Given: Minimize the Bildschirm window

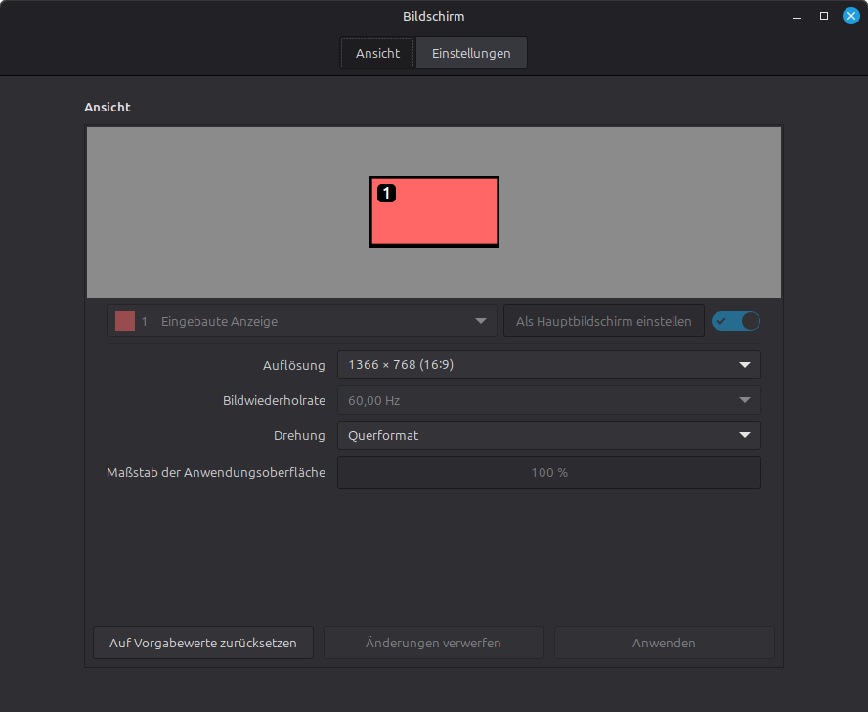Looking at the screenshot, I should pyautogui.click(x=797, y=16).
